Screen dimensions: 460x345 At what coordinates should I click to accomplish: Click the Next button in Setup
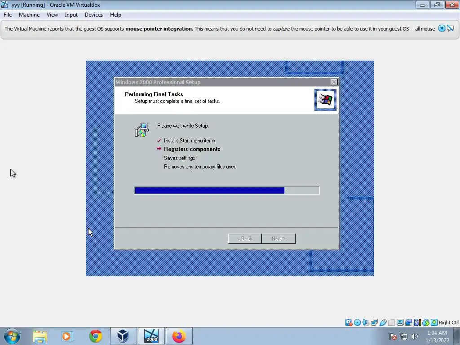(279, 239)
